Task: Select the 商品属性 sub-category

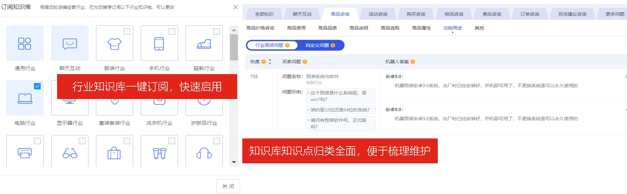Action: tap(421, 28)
